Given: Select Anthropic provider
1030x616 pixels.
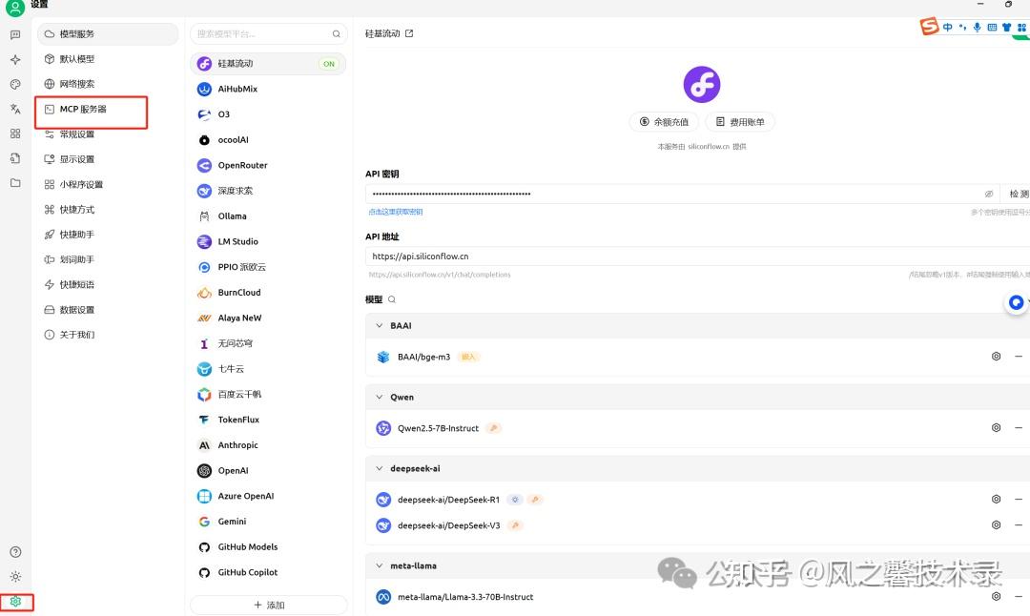Looking at the screenshot, I should 268,445.
